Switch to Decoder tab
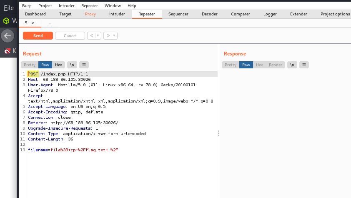This screenshot has width=351, height=198. [x=210, y=14]
